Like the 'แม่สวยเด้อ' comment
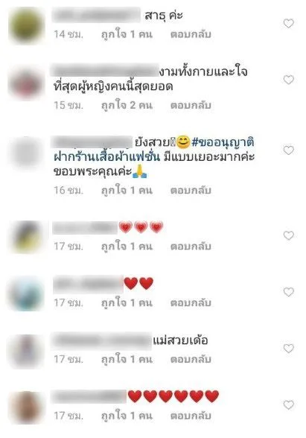The width and height of the screenshot is (306, 438). pos(288,349)
